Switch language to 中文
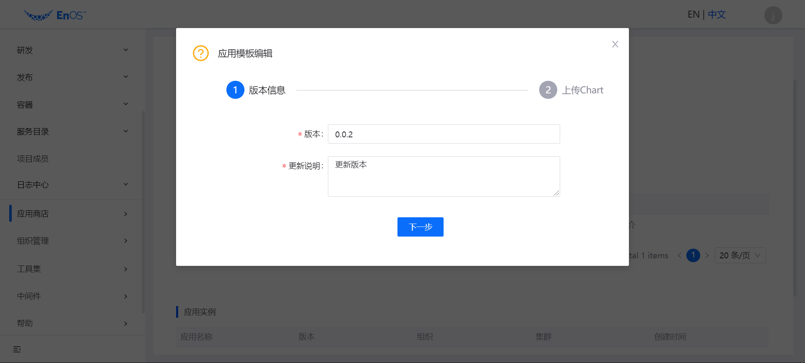Viewport: 805px width, 363px height. point(717,15)
